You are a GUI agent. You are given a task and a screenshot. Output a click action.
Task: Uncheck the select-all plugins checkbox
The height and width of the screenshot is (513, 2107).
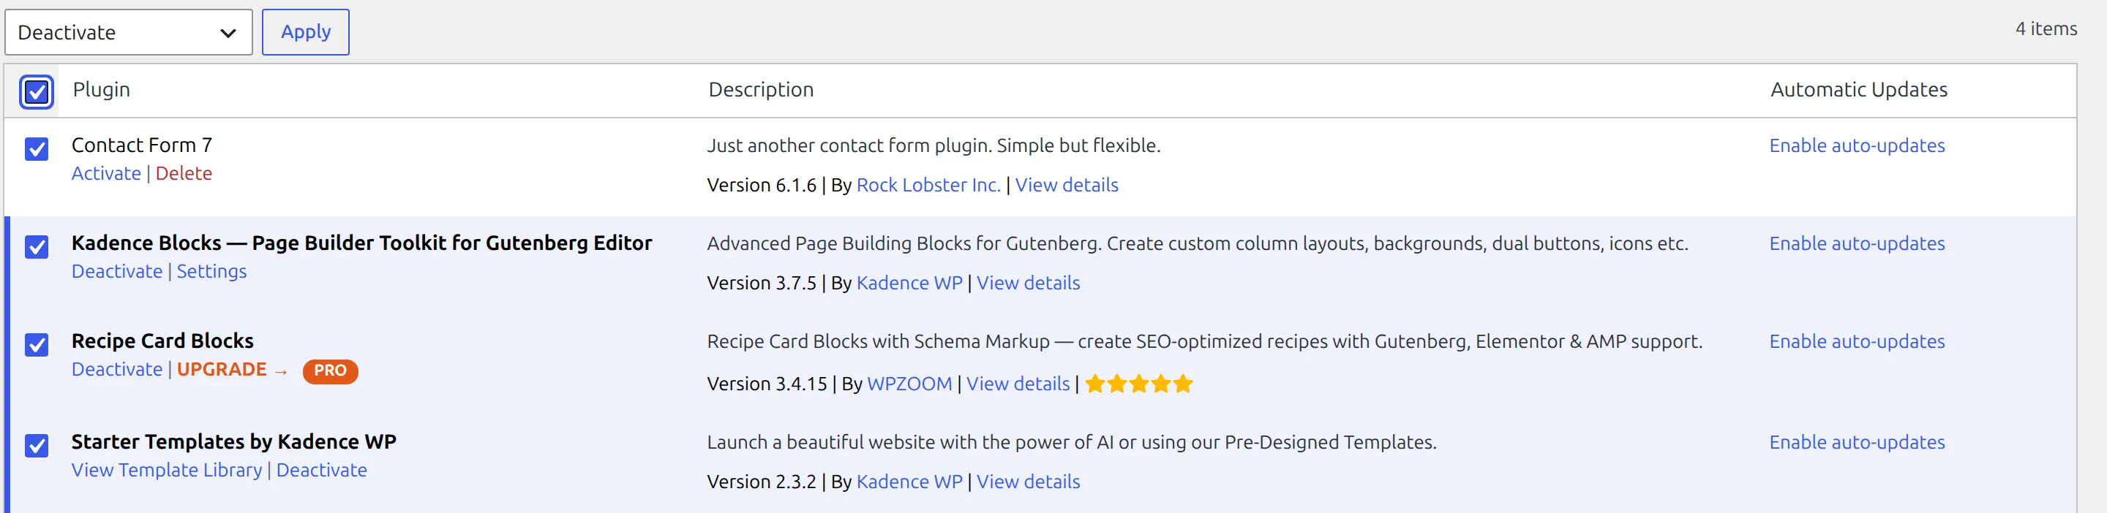pos(37,91)
